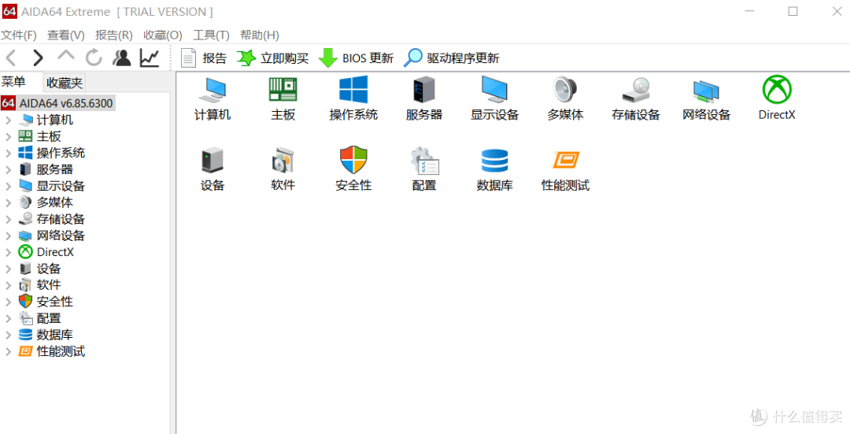Expand the DirectX tree node chevron
850x434 pixels.
8,252
